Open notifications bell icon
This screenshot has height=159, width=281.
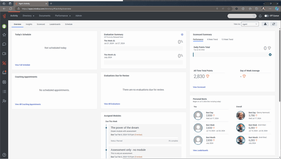(x=260, y=16)
